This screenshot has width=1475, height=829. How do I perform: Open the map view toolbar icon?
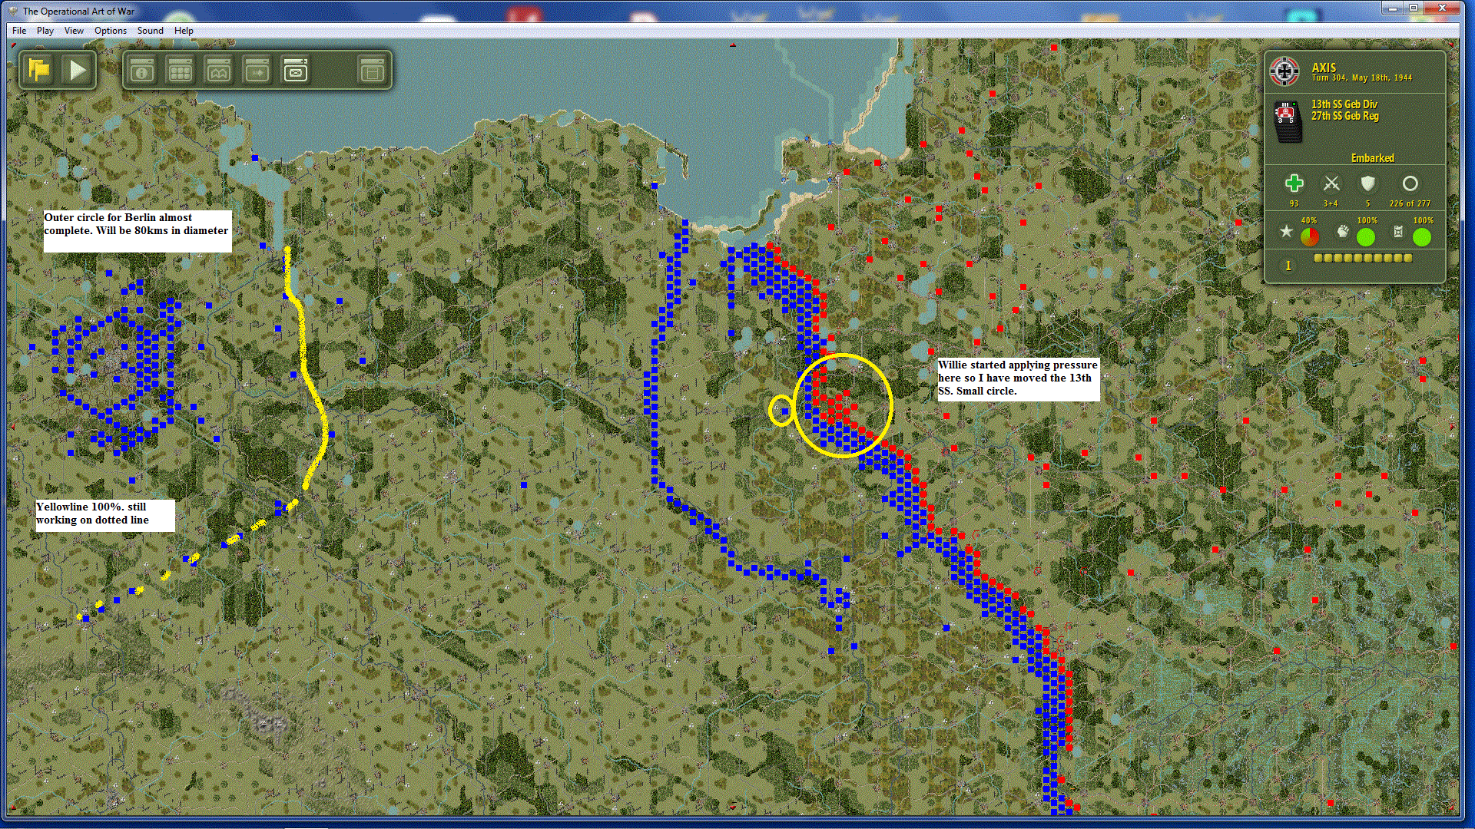click(219, 71)
